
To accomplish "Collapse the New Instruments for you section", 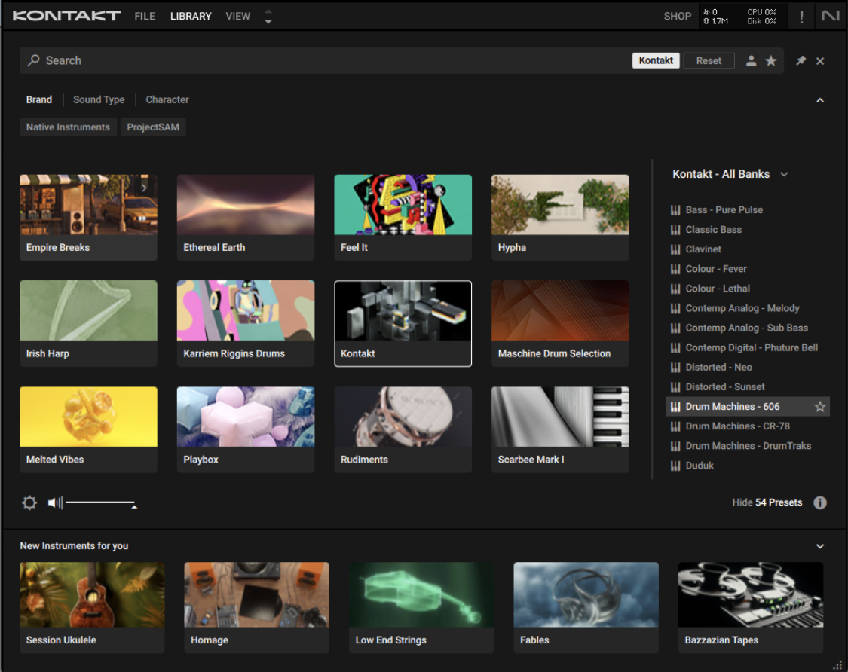I will (x=820, y=546).
